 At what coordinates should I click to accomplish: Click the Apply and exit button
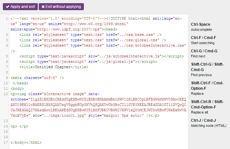20,7
